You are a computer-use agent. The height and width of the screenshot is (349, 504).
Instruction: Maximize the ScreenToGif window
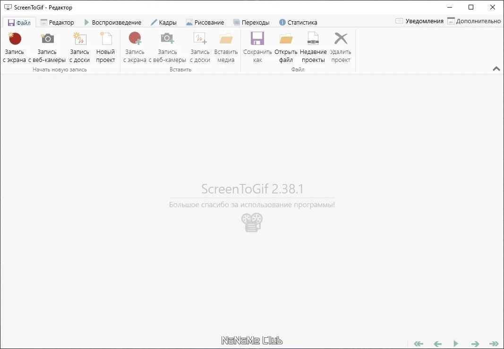point(471,7)
